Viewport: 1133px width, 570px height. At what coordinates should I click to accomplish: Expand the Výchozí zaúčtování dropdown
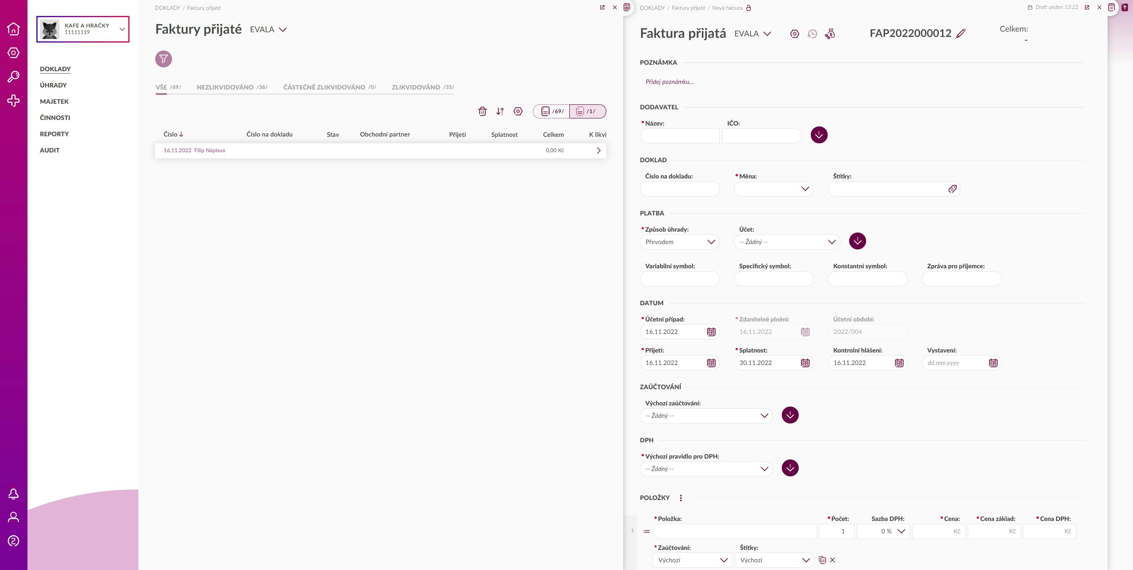(x=706, y=416)
